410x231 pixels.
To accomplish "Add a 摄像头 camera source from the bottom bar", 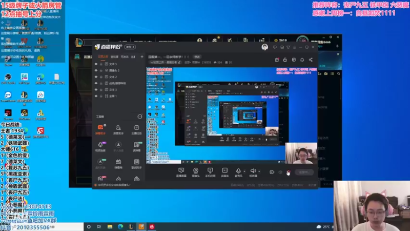I will pos(196,172).
